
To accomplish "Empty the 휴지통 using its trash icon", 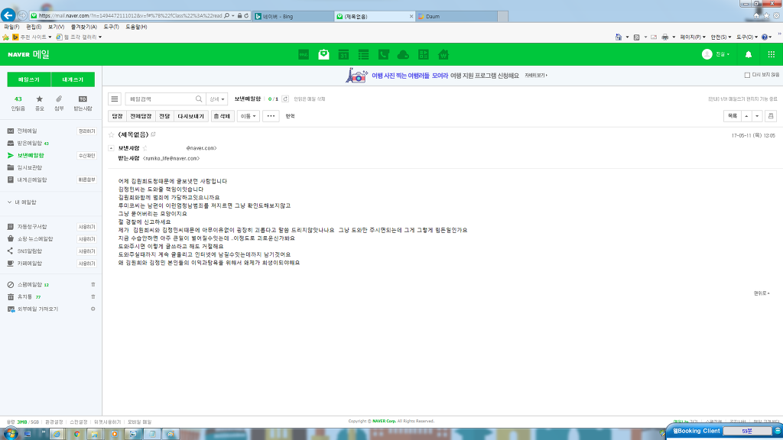I will pos(93,296).
